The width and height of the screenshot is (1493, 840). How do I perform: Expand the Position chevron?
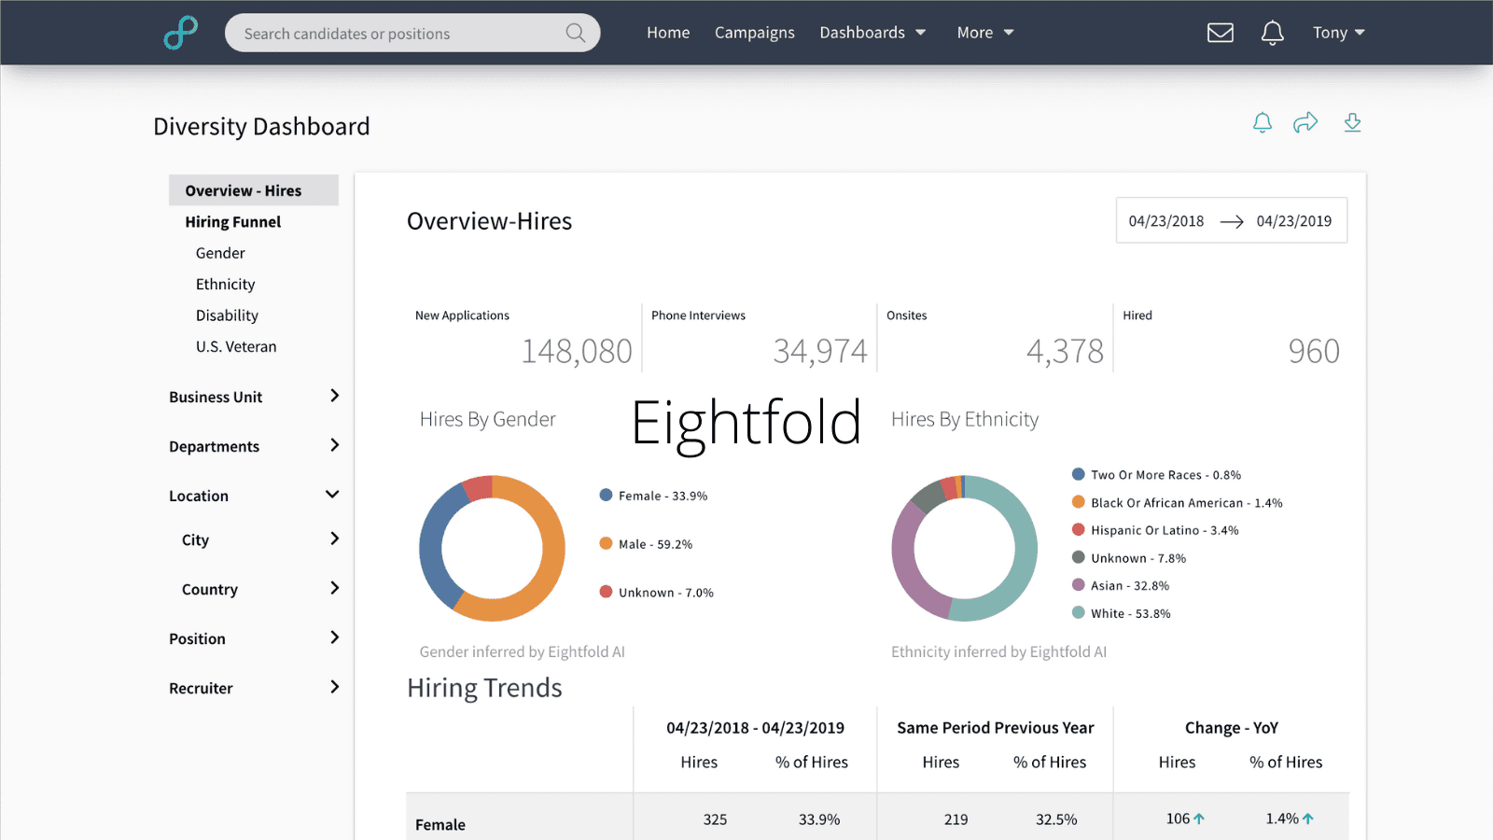[334, 637]
